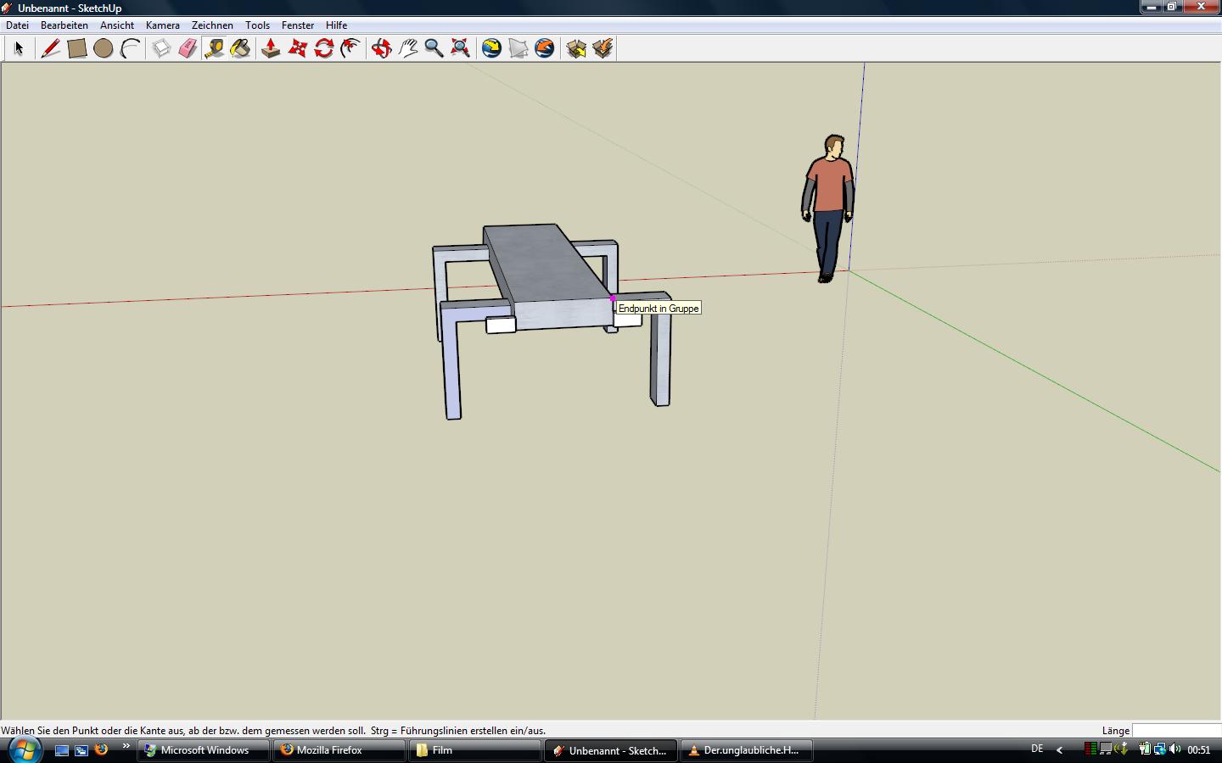Activate the Circle tool
The width and height of the screenshot is (1222, 763).
104,48
